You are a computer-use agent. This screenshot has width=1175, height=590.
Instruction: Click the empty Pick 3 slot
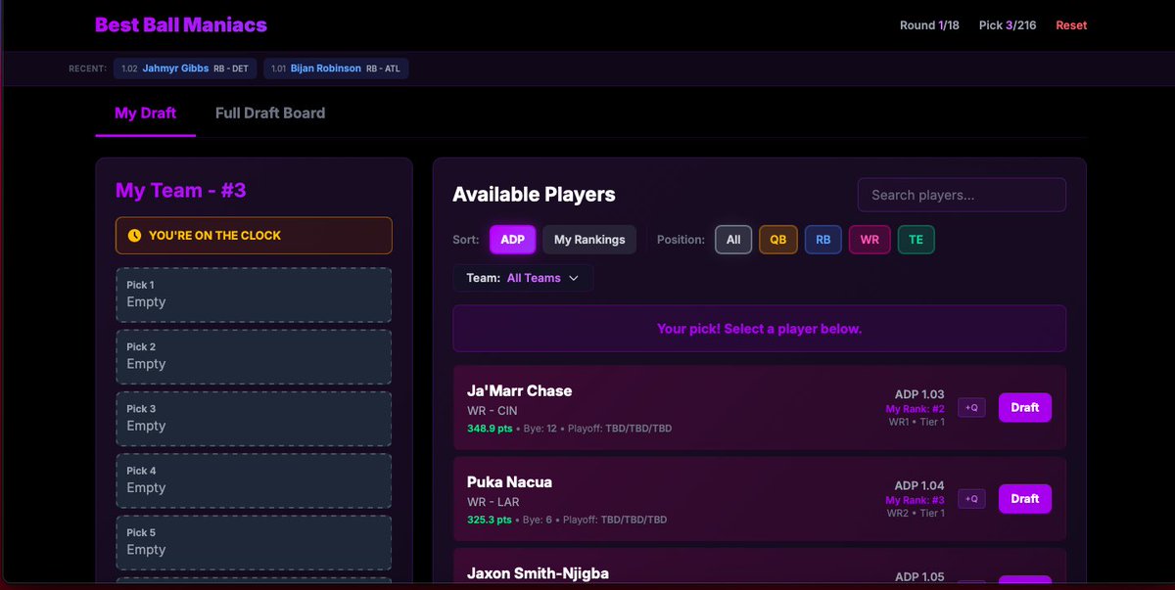pos(254,419)
